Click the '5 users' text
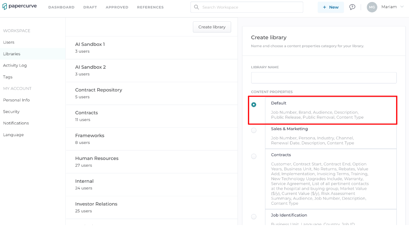The image size is (409, 226). click(x=82, y=97)
